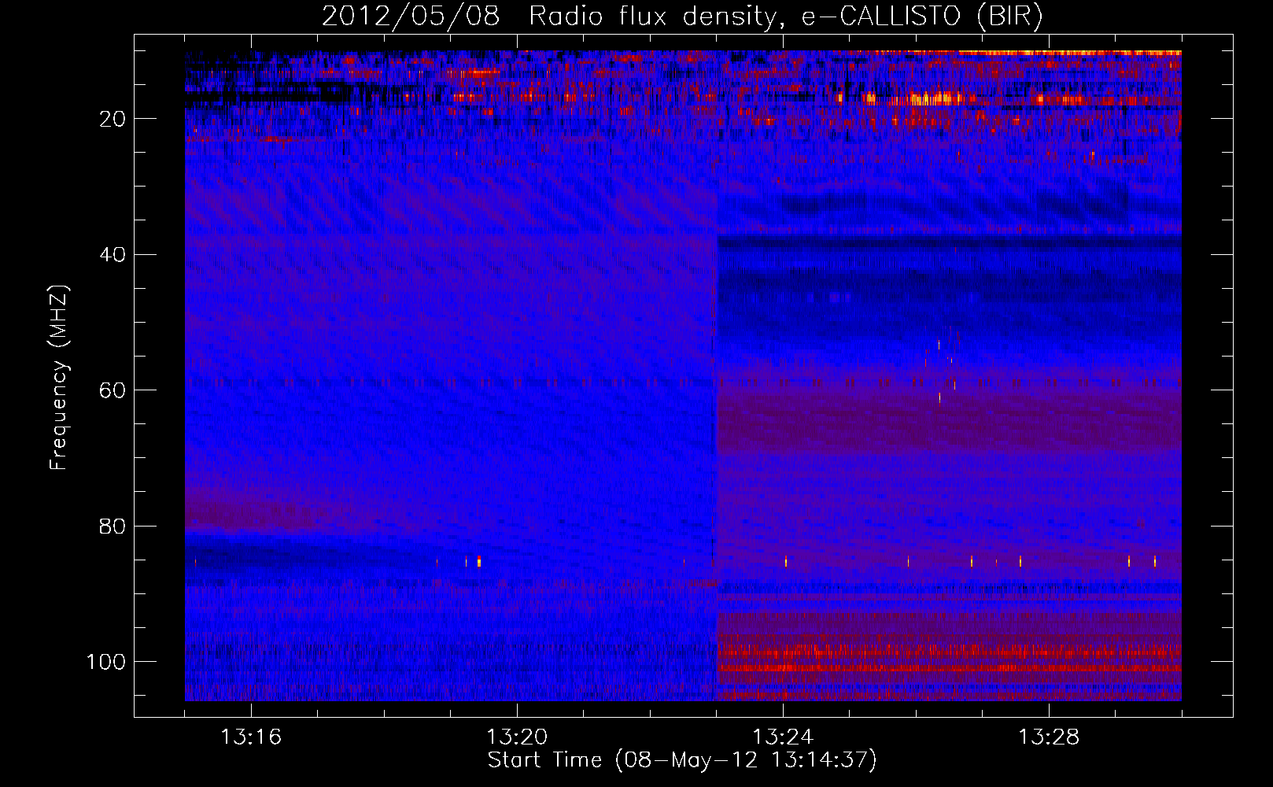Click the 'Start Time (08-May-12 13:14:37)' label

pyautogui.click(x=682, y=760)
